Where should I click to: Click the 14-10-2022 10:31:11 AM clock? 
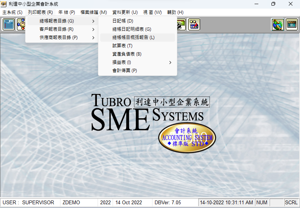coord(226,202)
